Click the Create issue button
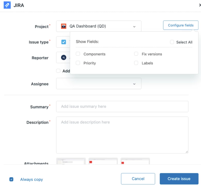 pyautogui.click(x=179, y=179)
